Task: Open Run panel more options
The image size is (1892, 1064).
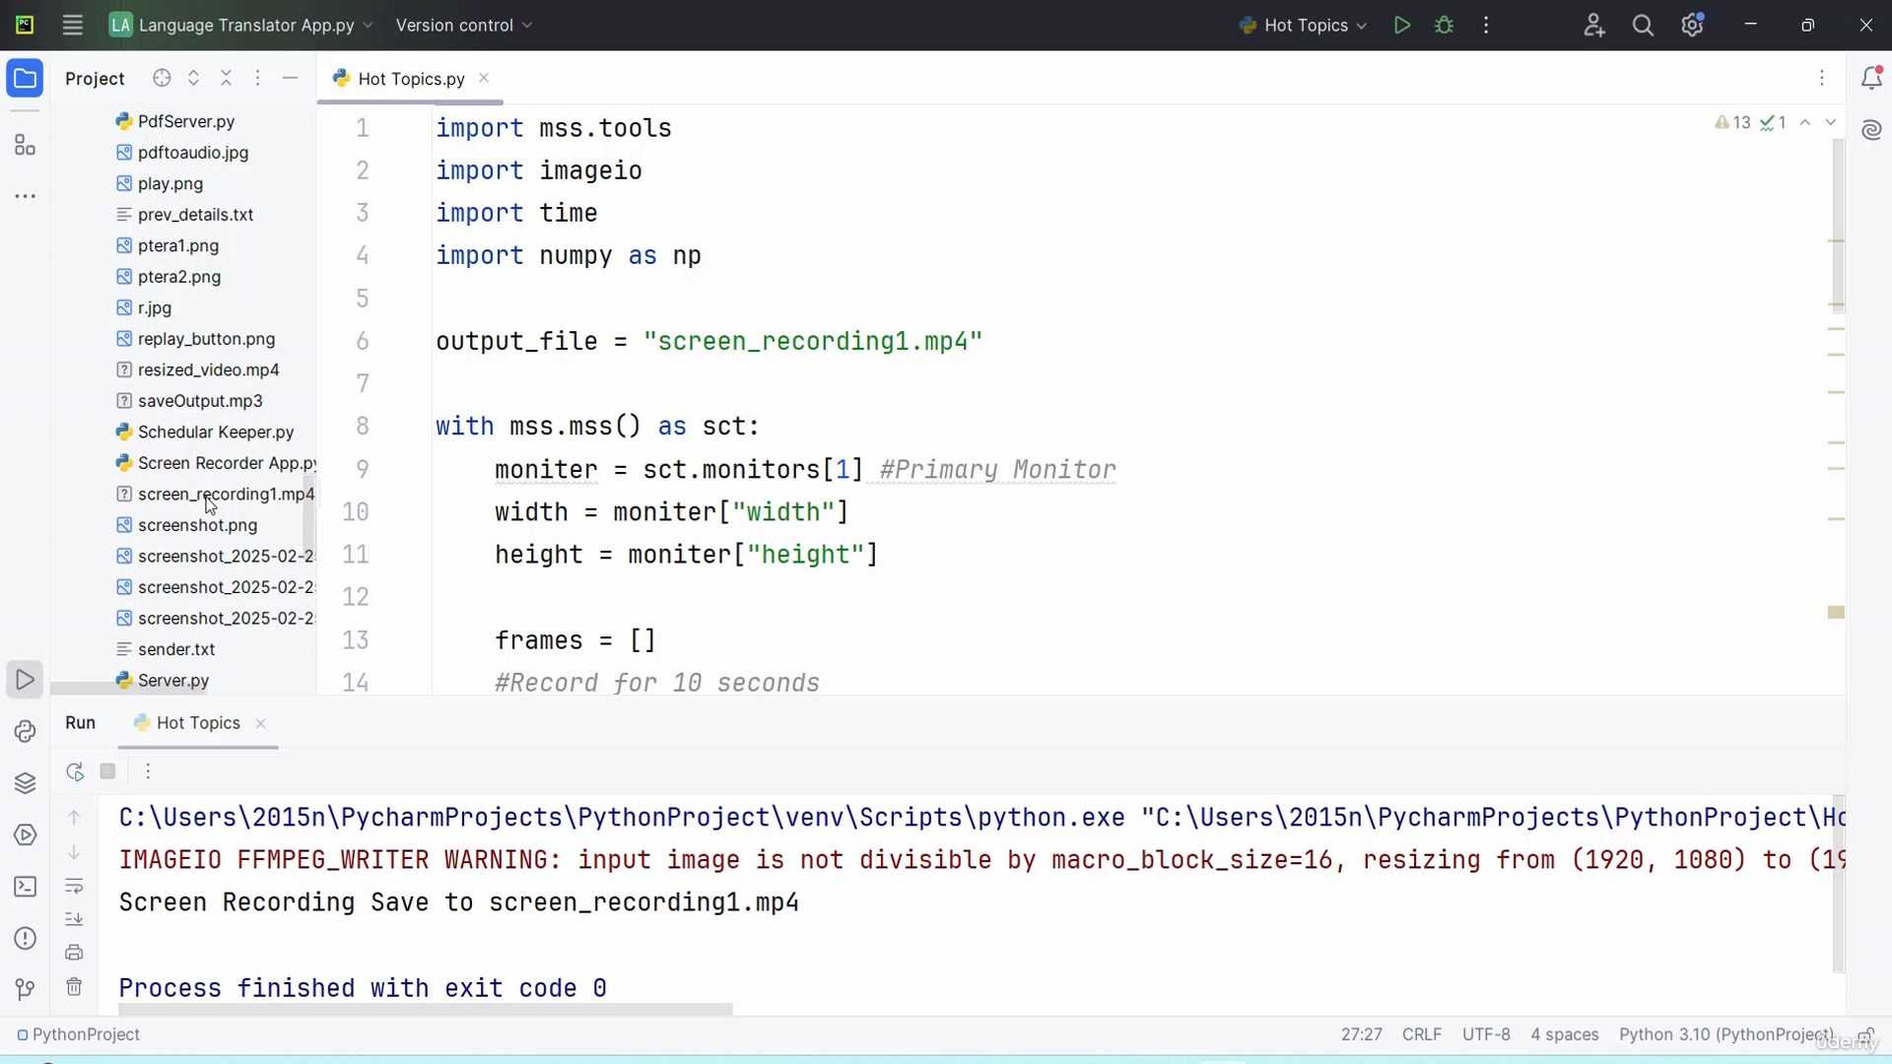Action: point(148,771)
